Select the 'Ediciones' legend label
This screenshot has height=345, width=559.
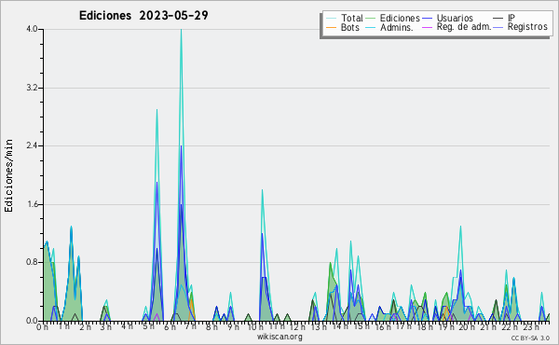click(400, 18)
